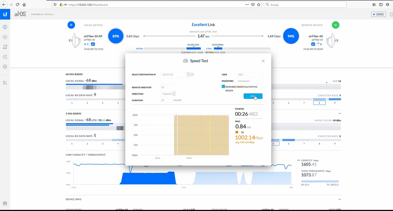
Task: Click the local MAC address 74:AC:B9:72:53:E1
Action: 94,49
